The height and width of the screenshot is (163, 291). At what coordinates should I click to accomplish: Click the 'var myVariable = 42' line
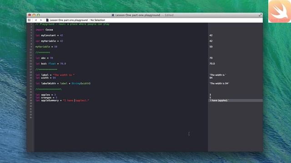tap(49, 41)
